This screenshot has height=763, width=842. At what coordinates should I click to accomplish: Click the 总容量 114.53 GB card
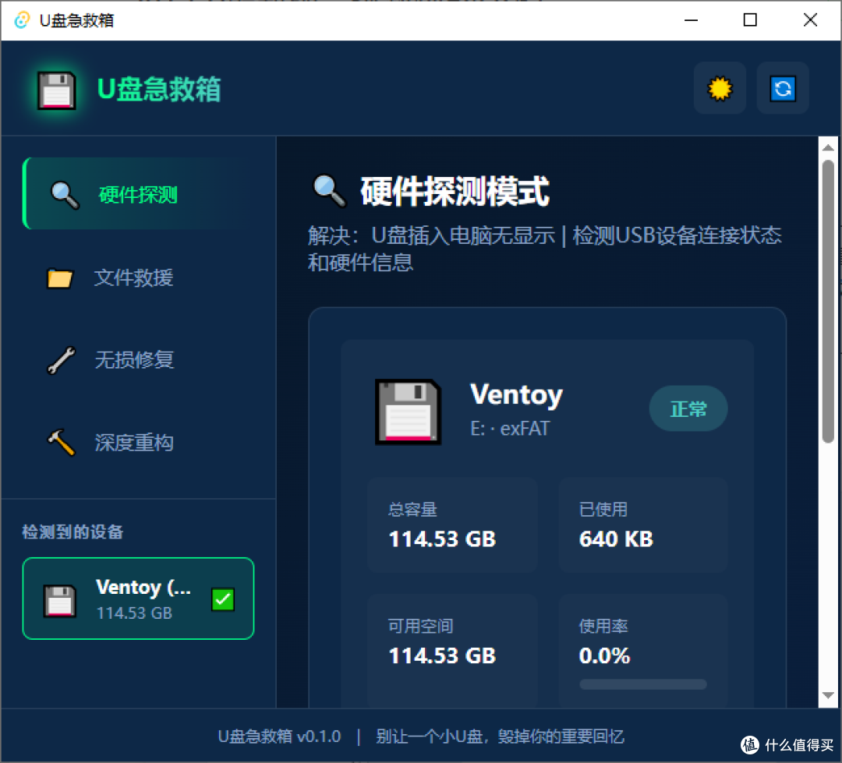452,525
